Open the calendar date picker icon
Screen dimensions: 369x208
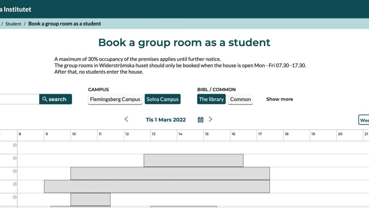(x=200, y=120)
